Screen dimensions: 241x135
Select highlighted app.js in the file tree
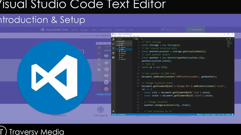coord(124,49)
